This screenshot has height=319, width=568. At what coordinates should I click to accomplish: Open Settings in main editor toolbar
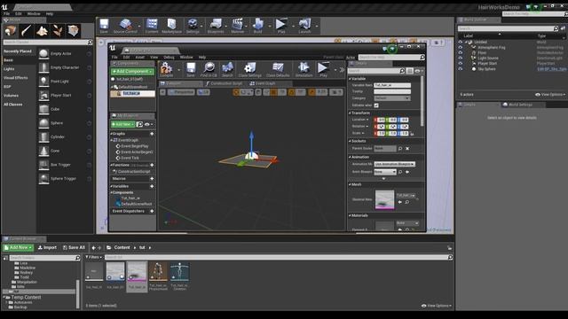coord(193,26)
